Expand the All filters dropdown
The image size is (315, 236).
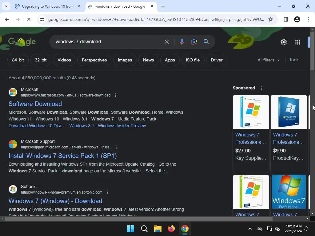pyautogui.click(x=268, y=60)
